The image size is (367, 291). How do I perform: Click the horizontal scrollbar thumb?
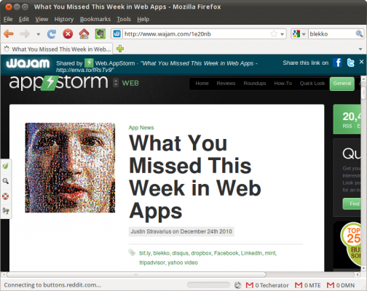point(136,274)
